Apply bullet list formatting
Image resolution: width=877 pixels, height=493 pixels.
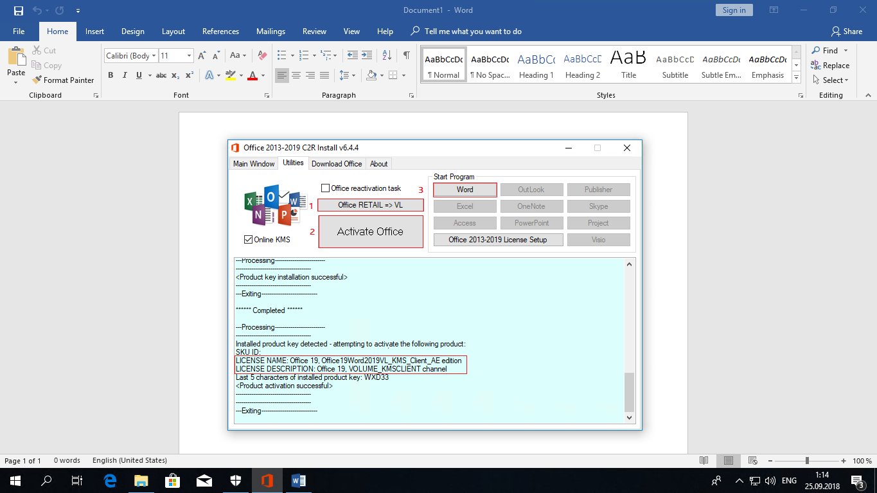281,56
